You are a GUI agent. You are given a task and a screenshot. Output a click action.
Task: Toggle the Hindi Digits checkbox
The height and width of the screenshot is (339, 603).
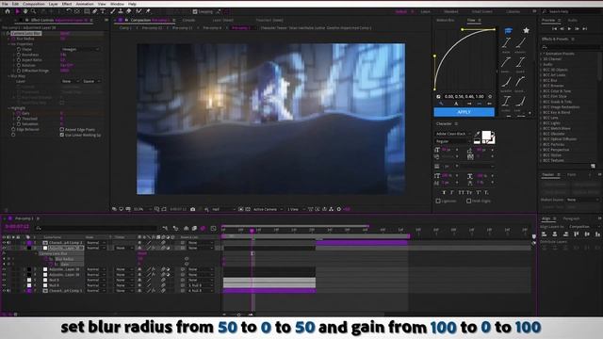469,201
